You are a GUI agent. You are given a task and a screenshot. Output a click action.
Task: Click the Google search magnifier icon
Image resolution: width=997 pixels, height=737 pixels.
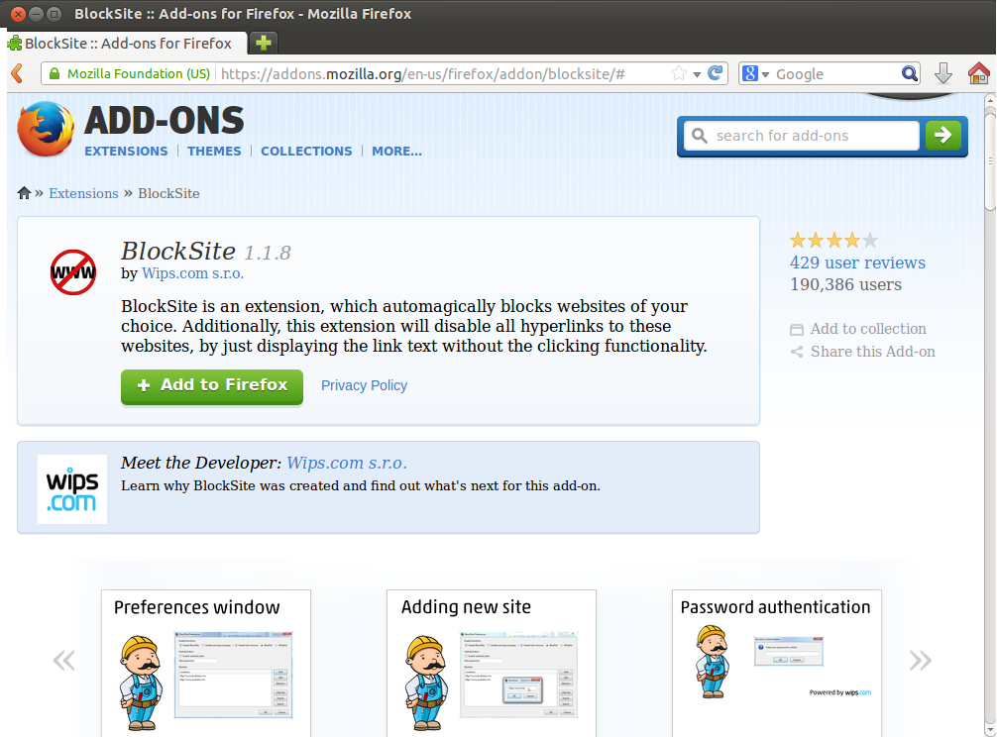coord(910,73)
